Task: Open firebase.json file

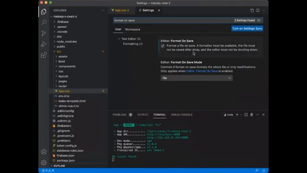Action: pyautogui.click(x=65, y=156)
